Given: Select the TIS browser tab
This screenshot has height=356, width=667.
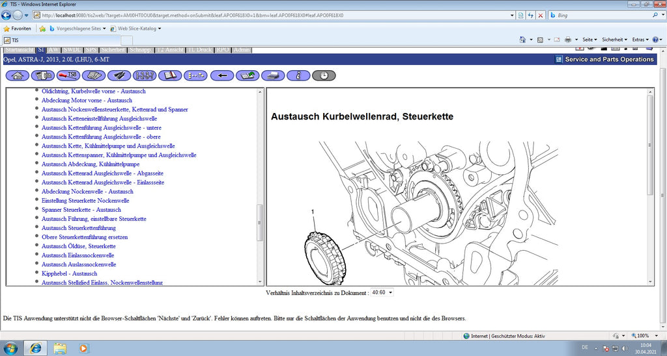Looking at the screenshot, I should pos(61,40).
